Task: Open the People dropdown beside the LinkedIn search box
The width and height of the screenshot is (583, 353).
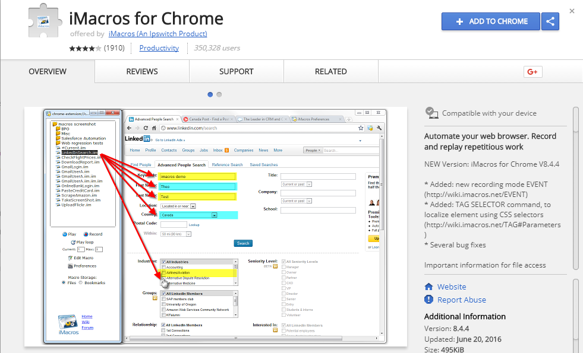Action: (x=313, y=150)
